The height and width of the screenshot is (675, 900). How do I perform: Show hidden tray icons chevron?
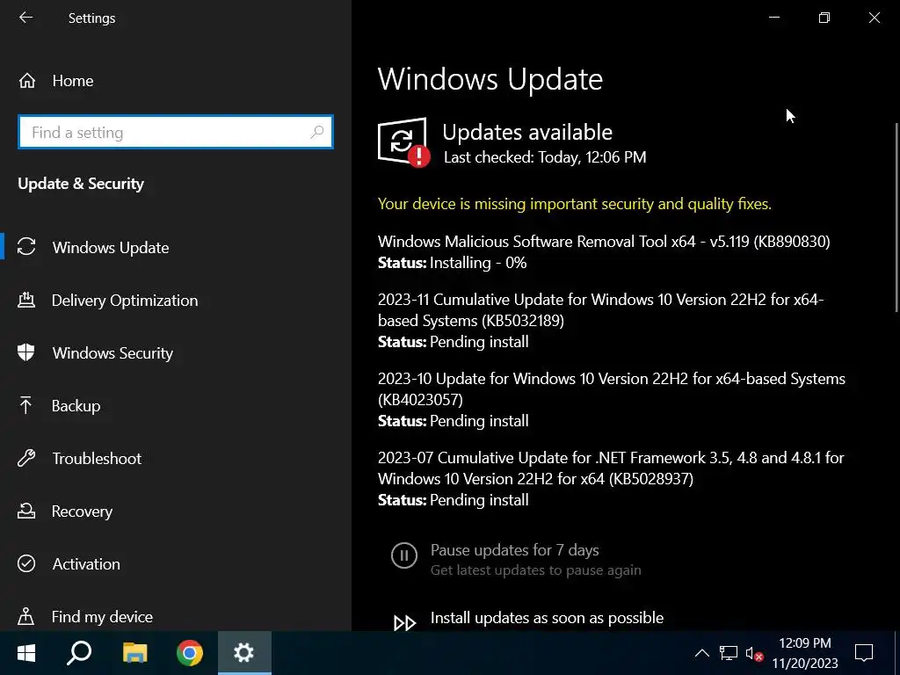tap(702, 653)
